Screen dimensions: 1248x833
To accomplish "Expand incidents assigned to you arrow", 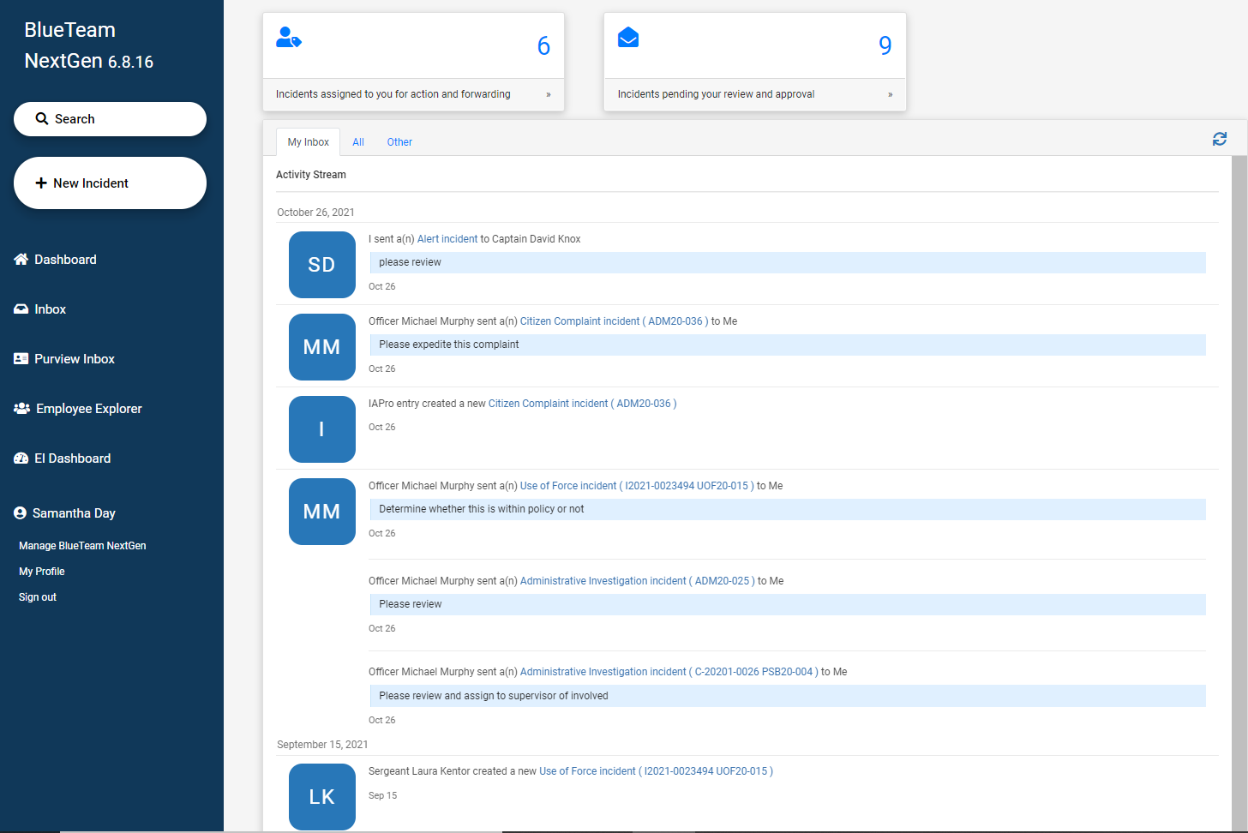I will tap(549, 94).
